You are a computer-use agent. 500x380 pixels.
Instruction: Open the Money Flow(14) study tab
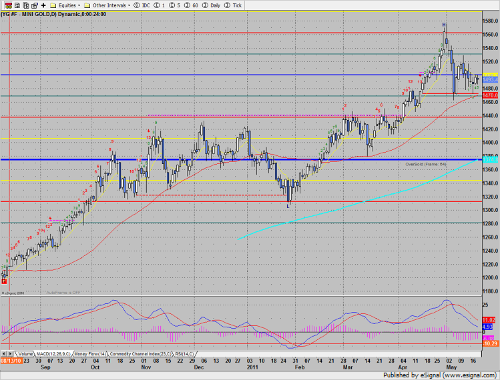pyautogui.click(x=91, y=354)
